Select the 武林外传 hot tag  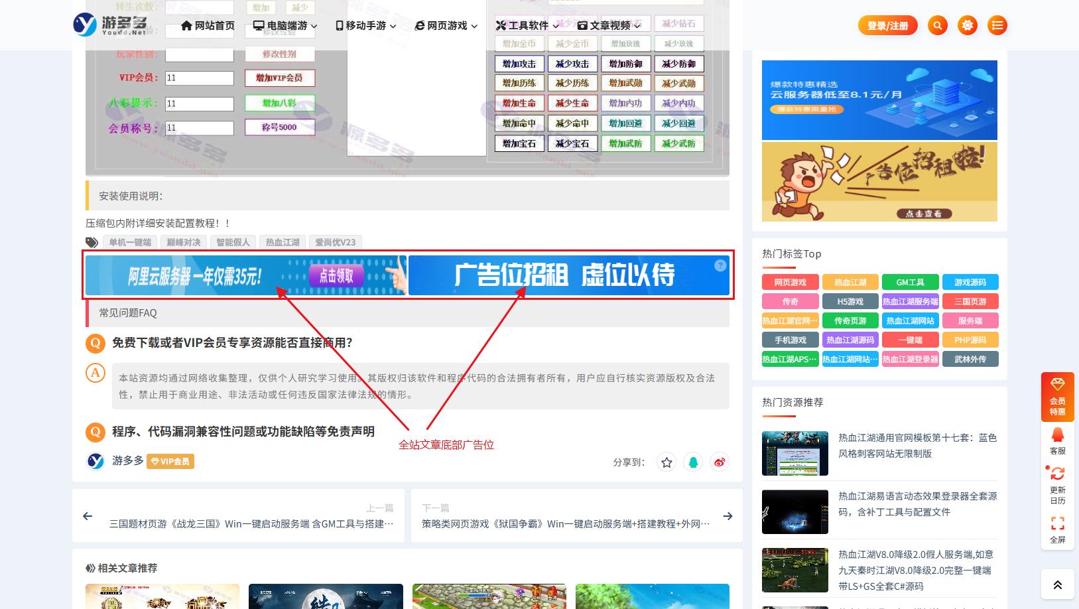click(x=970, y=360)
